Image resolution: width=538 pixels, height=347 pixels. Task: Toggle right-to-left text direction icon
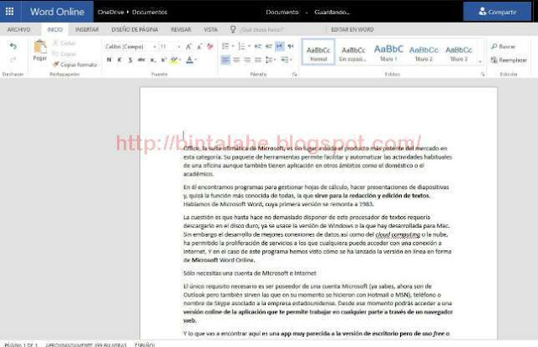[291, 46]
